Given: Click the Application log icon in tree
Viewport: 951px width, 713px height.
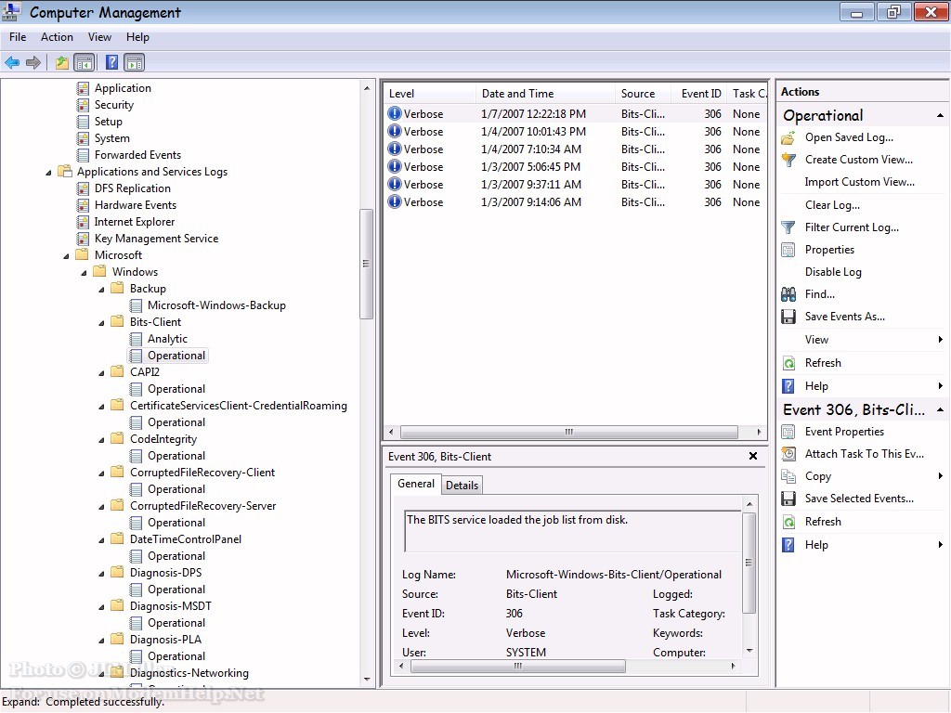Looking at the screenshot, I should 83,88.
